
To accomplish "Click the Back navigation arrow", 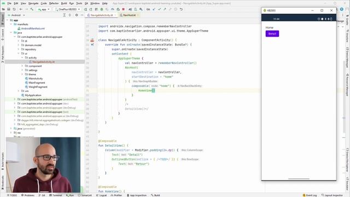I will click(x=21, y=9).
